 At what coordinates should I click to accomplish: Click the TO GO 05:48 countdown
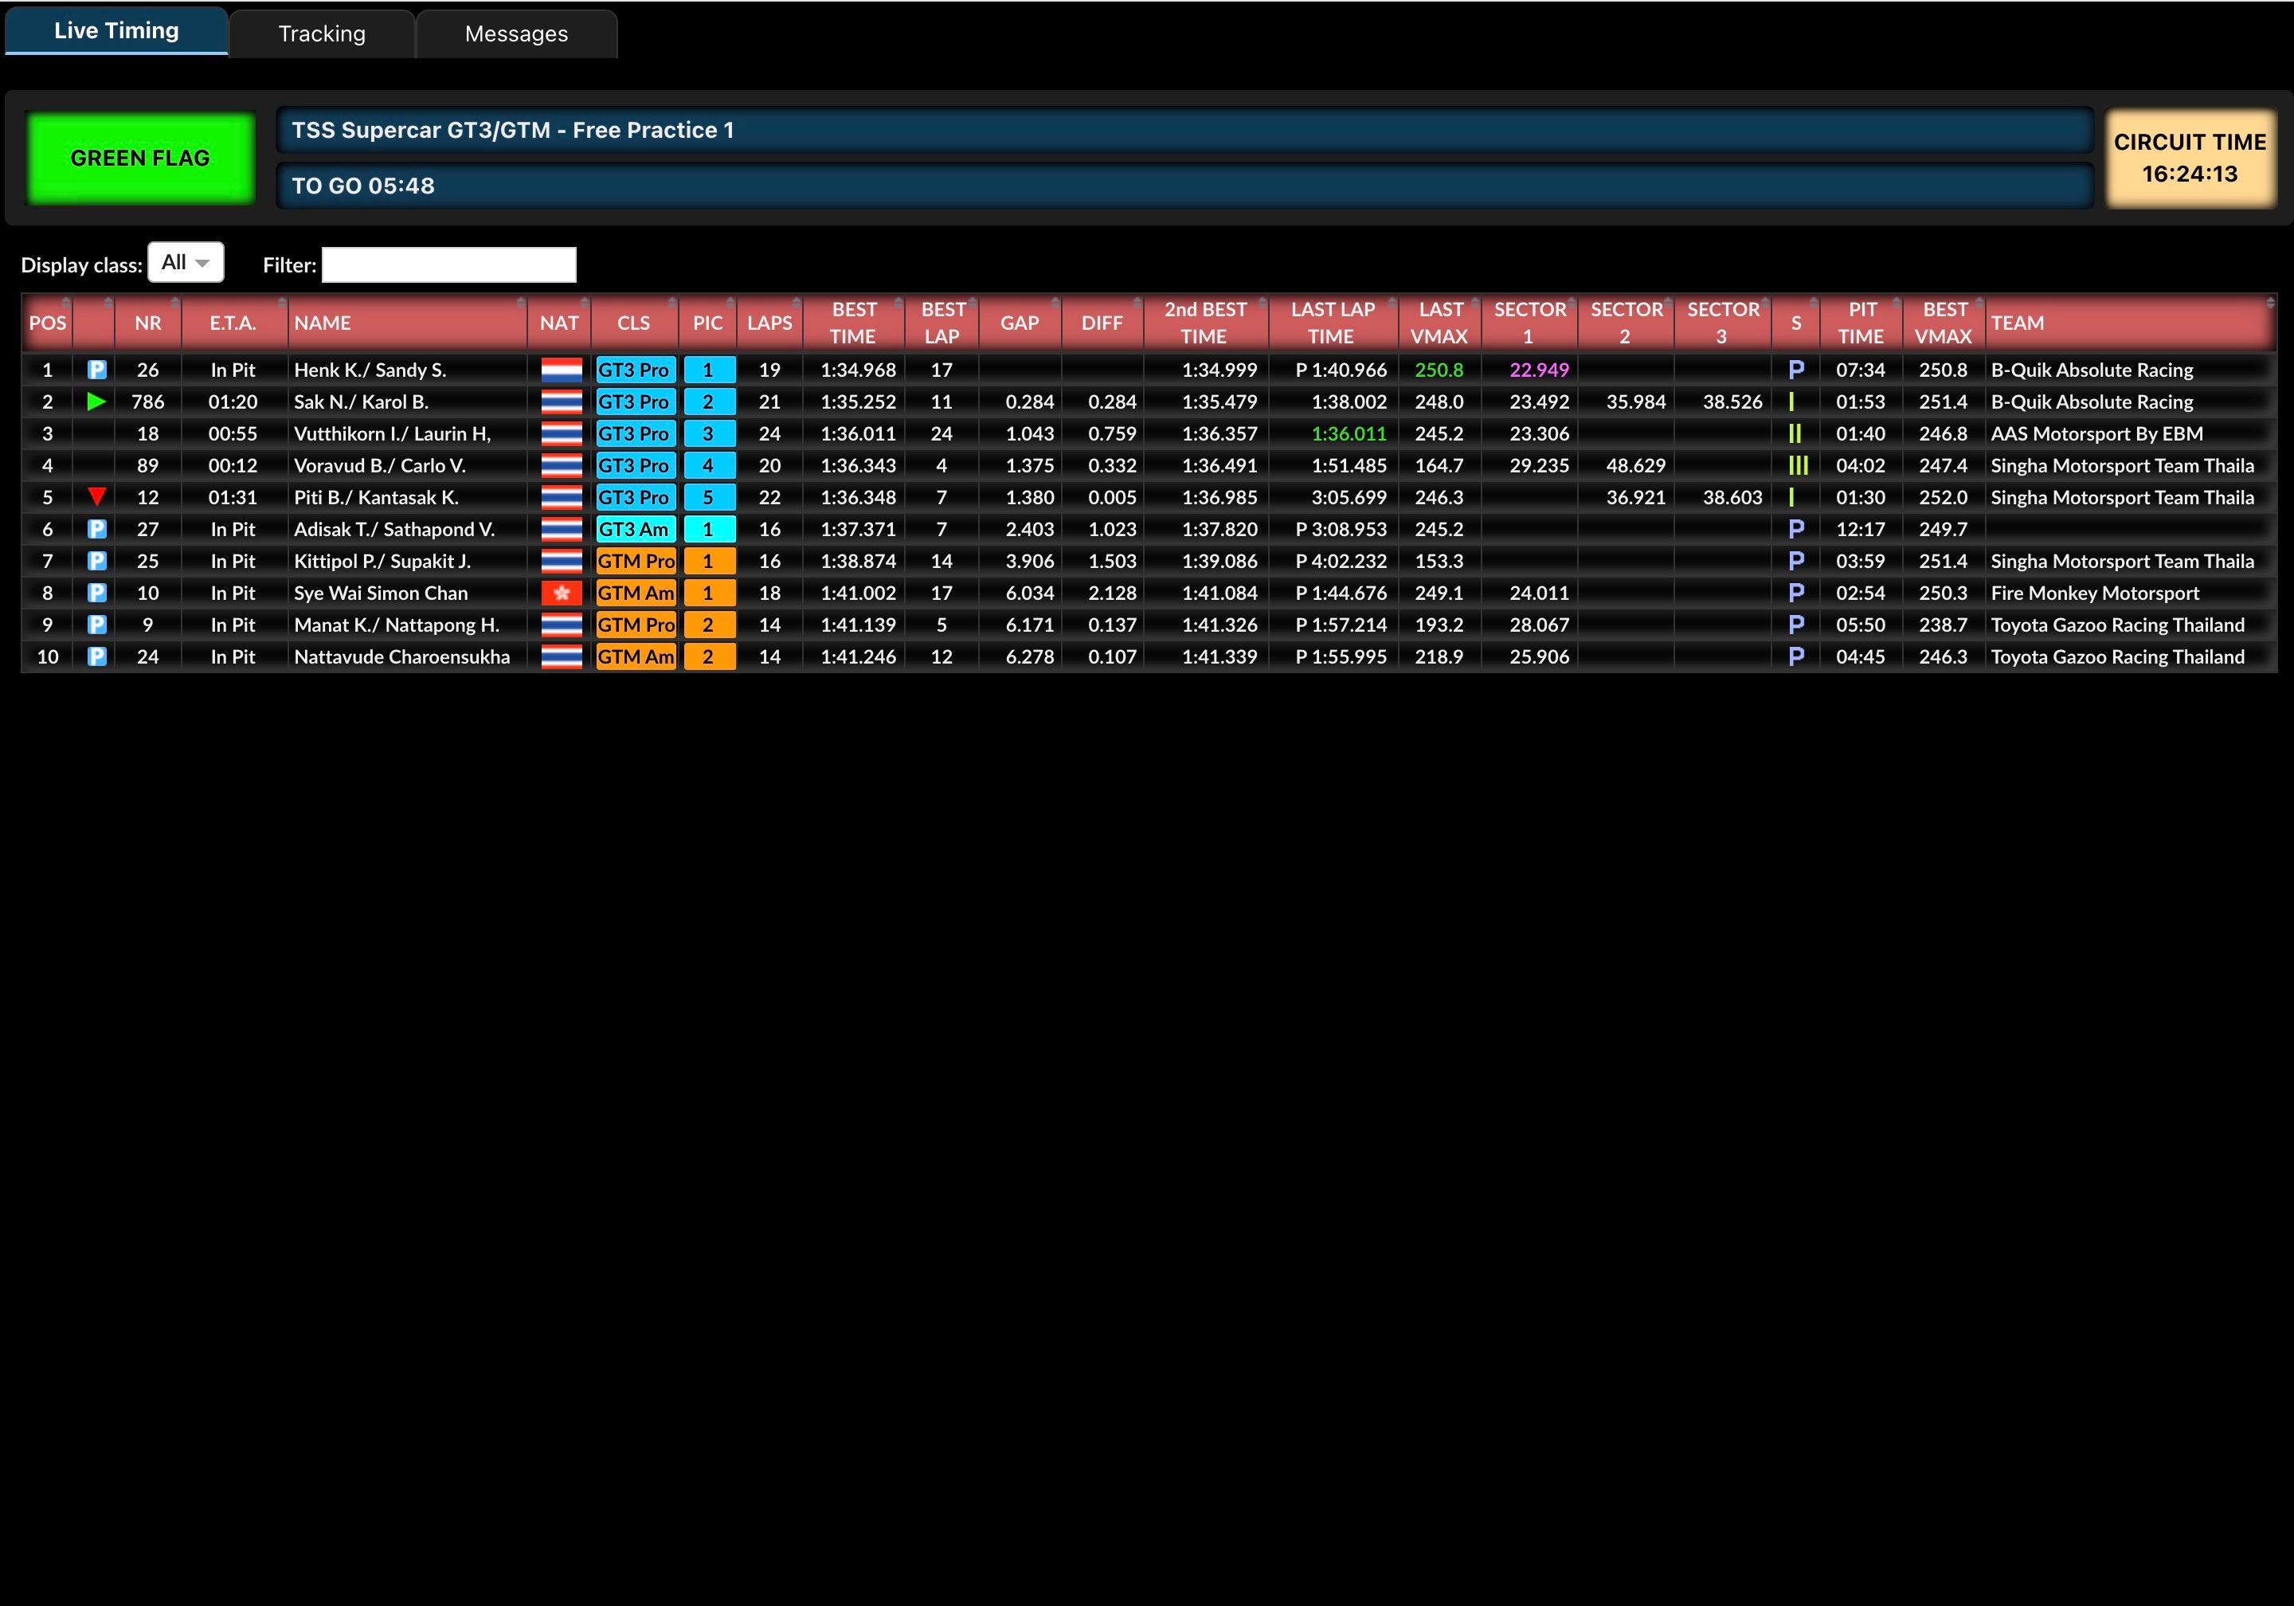click(x=362, y=186)
